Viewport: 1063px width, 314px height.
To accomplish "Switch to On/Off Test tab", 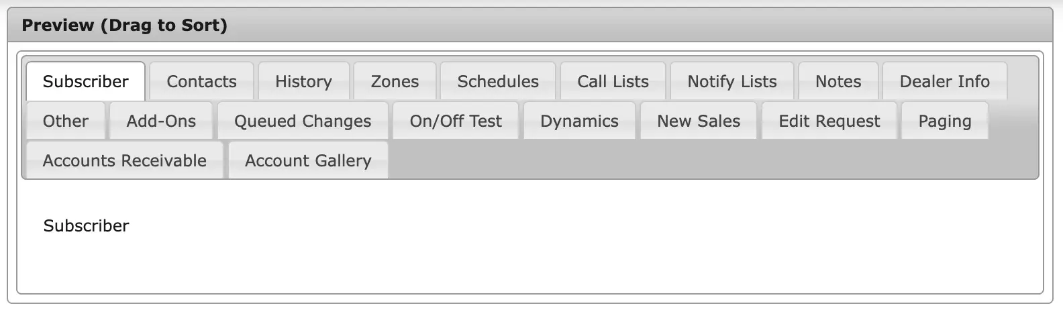I will coord(456,121).
